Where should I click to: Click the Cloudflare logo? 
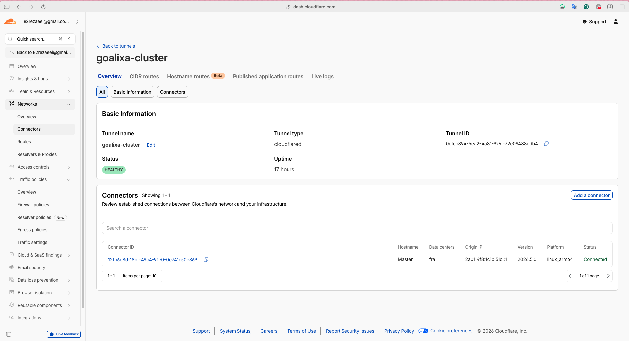pos(10,22)
